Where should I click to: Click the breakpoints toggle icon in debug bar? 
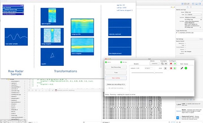pyautogui.click(x=32, y=90)
